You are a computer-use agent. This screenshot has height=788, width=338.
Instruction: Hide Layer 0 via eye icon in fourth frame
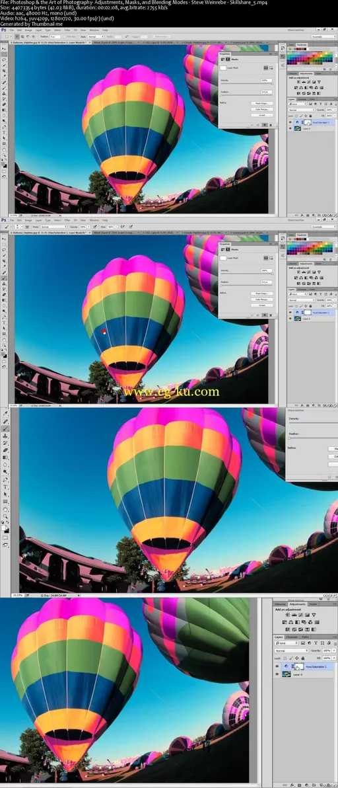pyautogui.click(x=277, y=674)
